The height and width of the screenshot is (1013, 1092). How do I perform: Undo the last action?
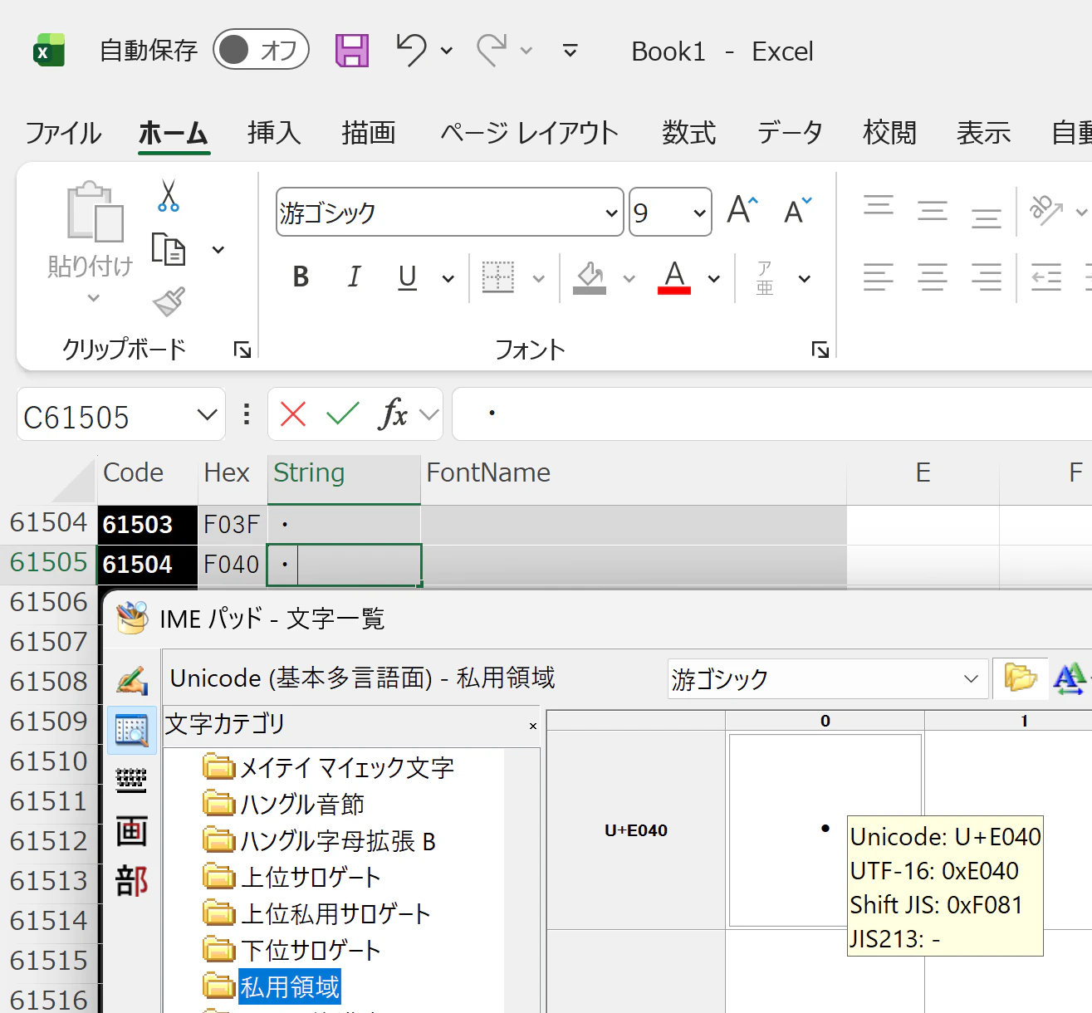411,50
